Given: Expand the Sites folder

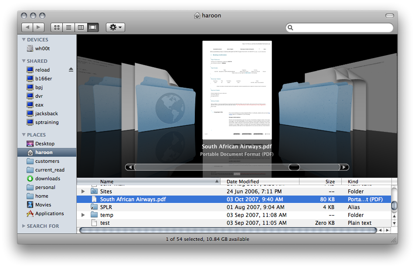Looking at the screenshot, I should click(x=83, y=191).
